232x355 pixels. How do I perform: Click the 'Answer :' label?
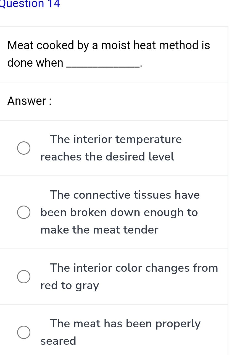tap(28, 101)
